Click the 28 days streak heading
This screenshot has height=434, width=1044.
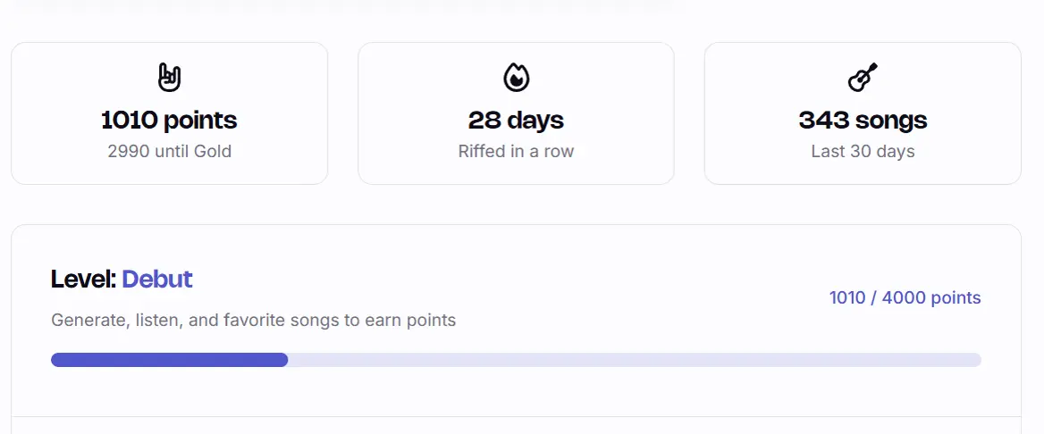[x=516, y=120]
